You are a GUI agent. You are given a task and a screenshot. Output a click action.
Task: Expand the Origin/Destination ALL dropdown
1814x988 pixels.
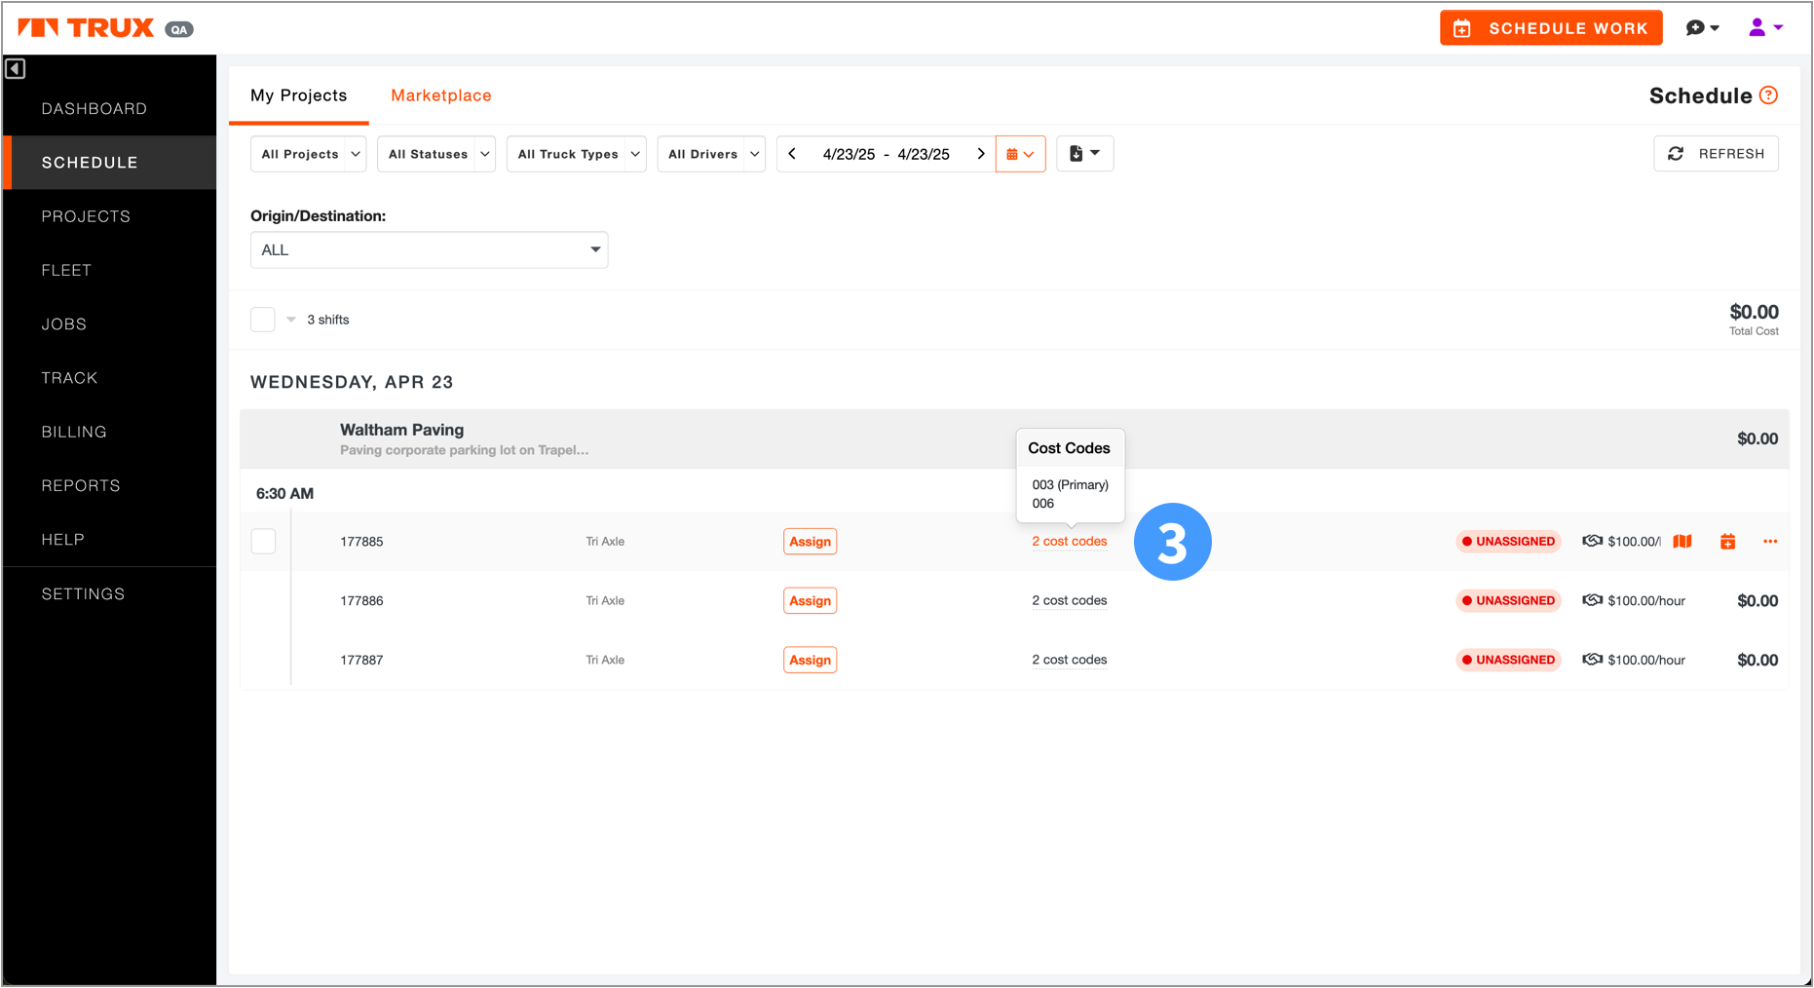[x=429, y=250]
